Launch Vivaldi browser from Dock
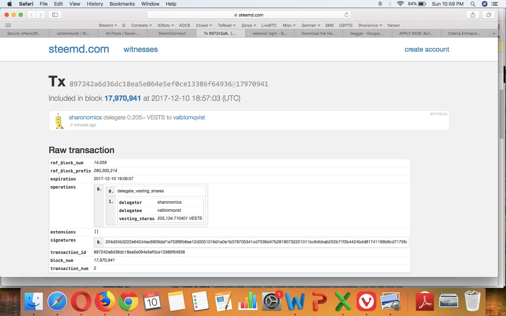 tap(366, 302)
